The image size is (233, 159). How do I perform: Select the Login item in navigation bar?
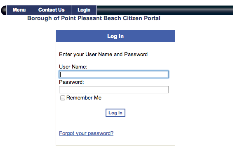84,10
